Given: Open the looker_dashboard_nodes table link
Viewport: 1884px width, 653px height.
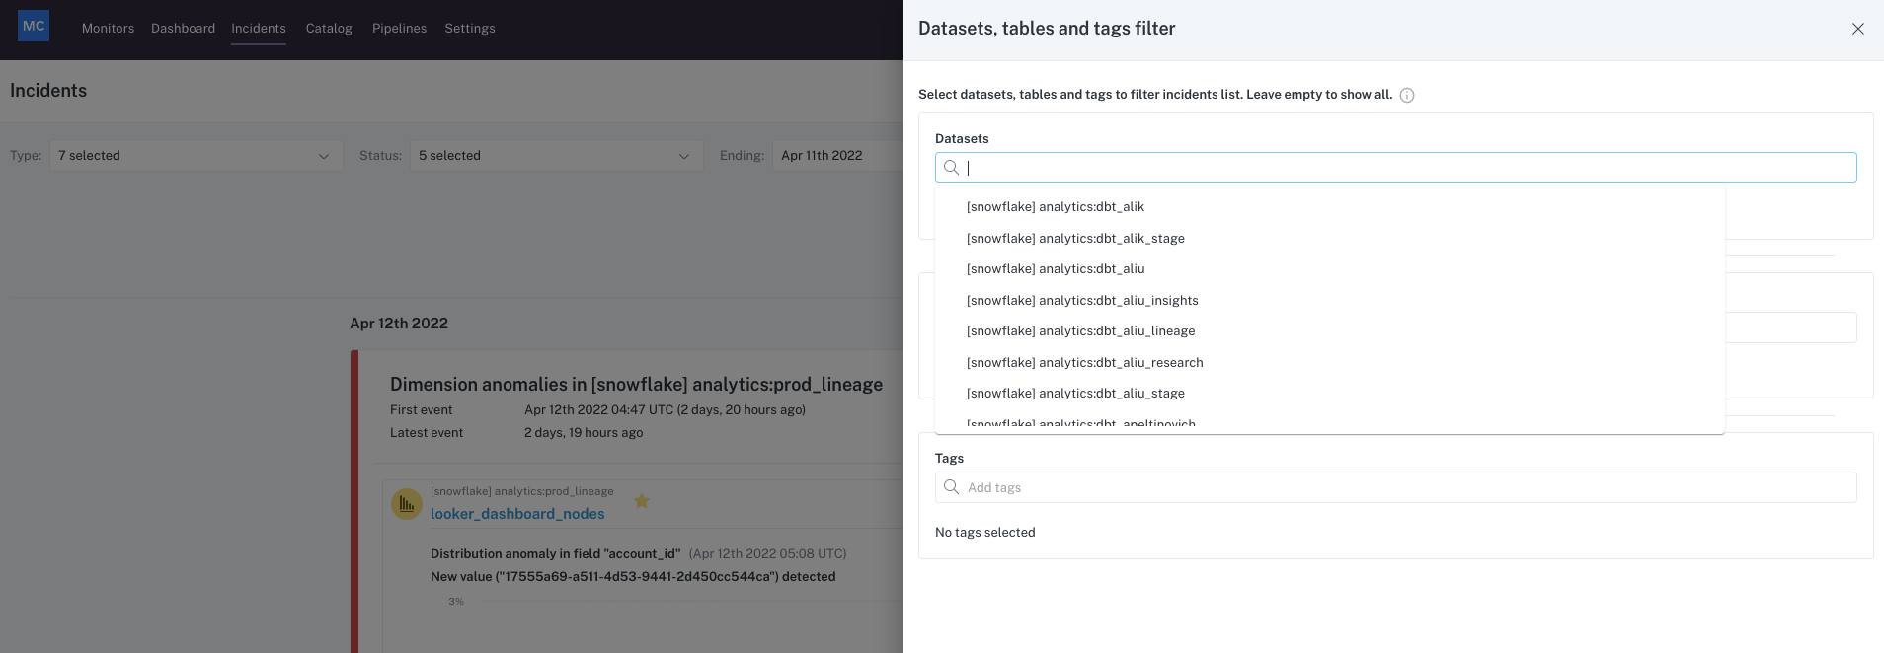Looking at the screenshot, I should pyautogui.click(x=517, y=514).
